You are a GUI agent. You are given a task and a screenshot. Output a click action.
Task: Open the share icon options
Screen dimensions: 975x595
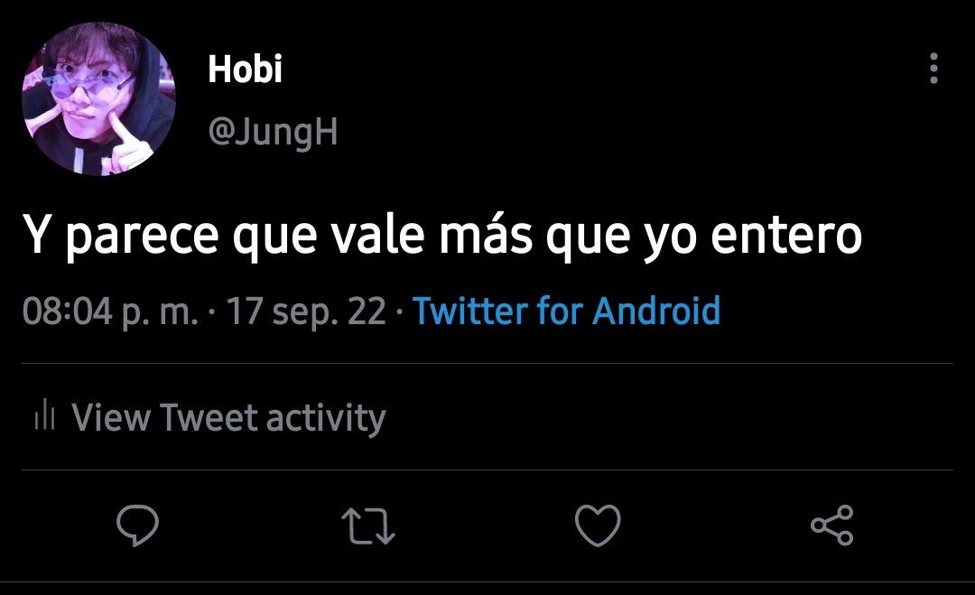click(x=832, y=525)
